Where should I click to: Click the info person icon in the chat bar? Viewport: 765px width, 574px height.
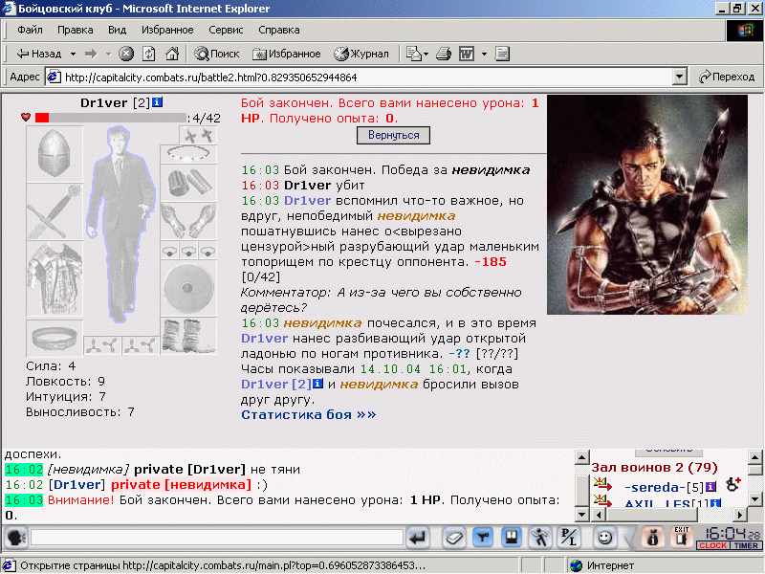pos(653,538)
